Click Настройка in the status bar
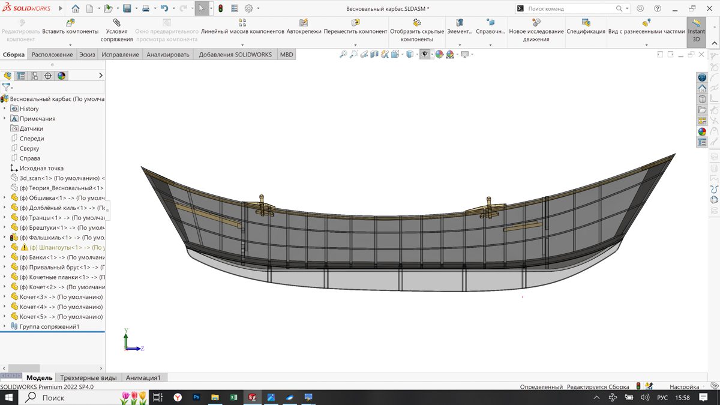Image resolution: width=720 pixels, height=405 pixels. 684,388
